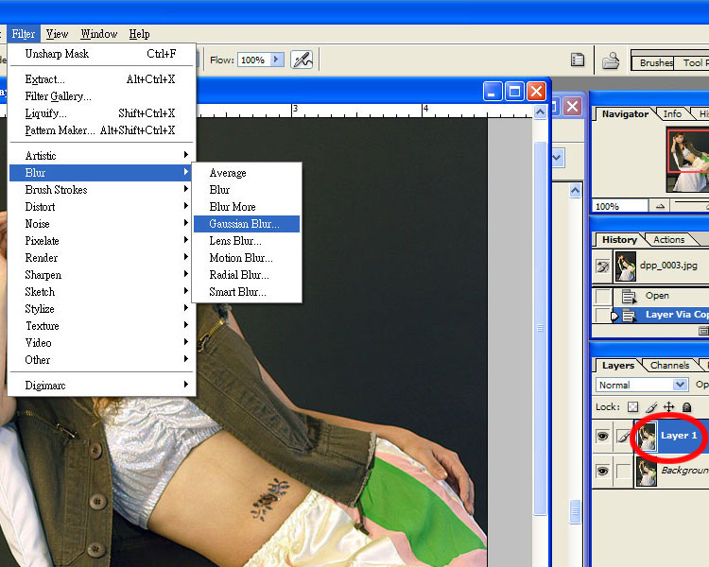Open the layer blend mode Normal dropdown
The height and width of the screenshot is (567, 709).
642,385
